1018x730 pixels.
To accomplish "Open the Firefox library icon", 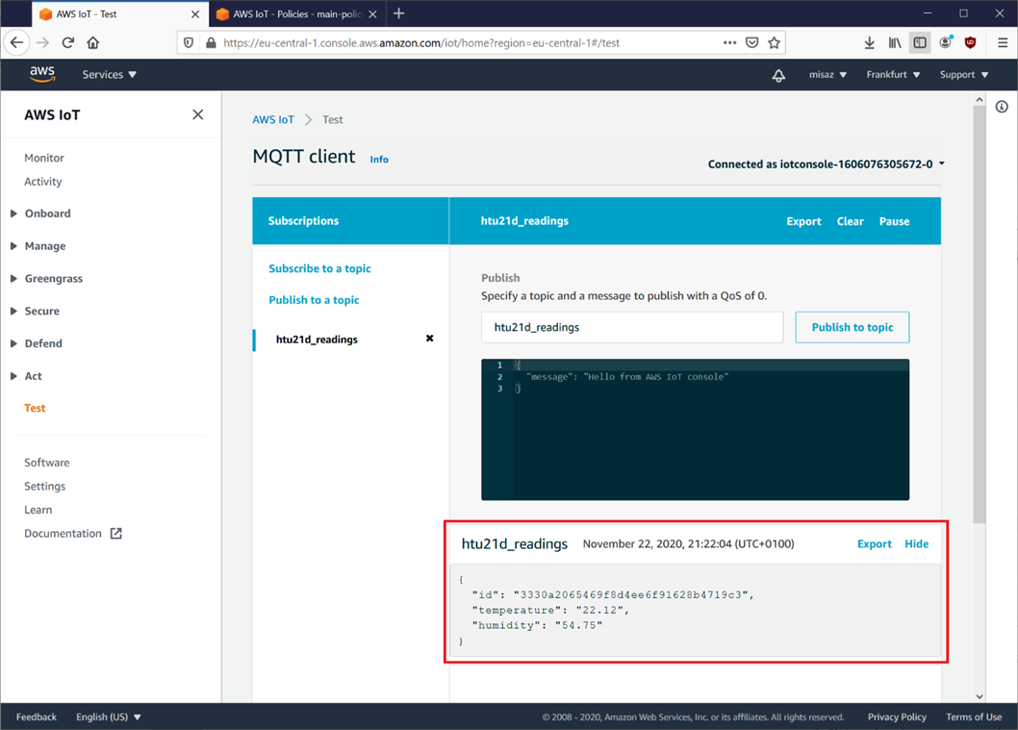I will [895, 43].
